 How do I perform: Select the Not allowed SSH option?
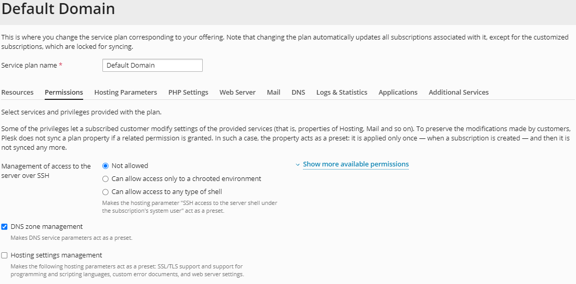pos(106,166)
